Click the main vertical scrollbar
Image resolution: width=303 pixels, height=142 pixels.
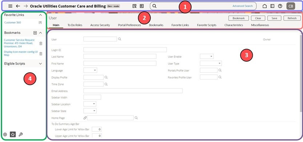[x=300, y=73]
